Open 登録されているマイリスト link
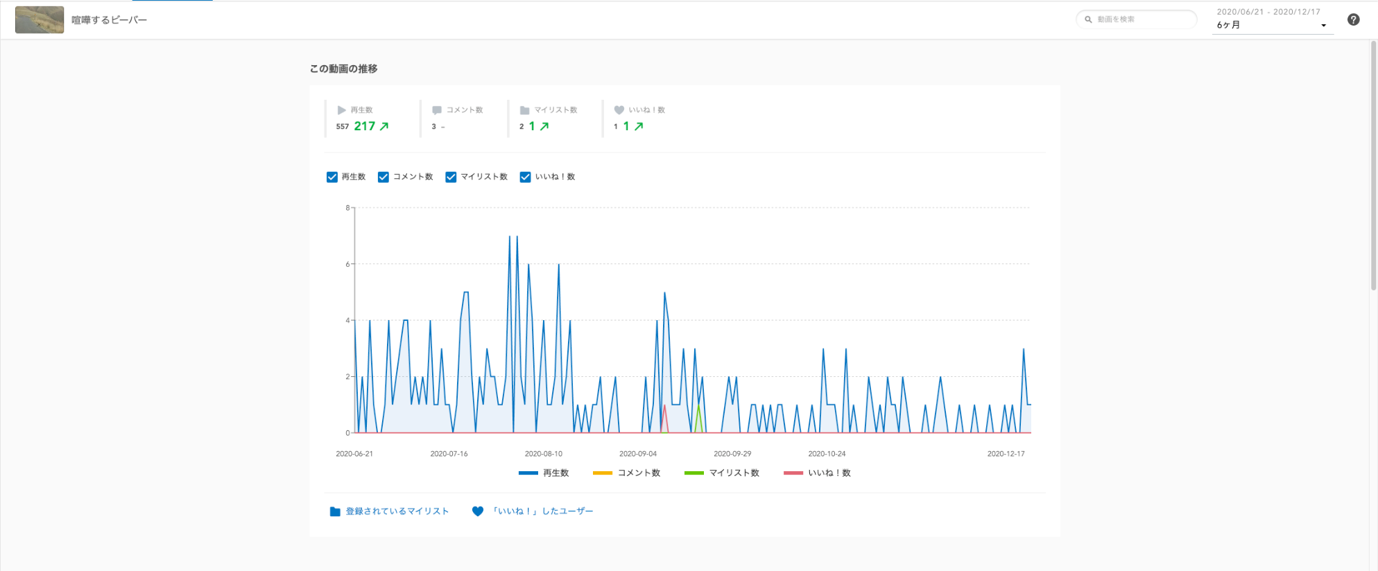The image size is (1378, 571). click(x=397, y=511)
